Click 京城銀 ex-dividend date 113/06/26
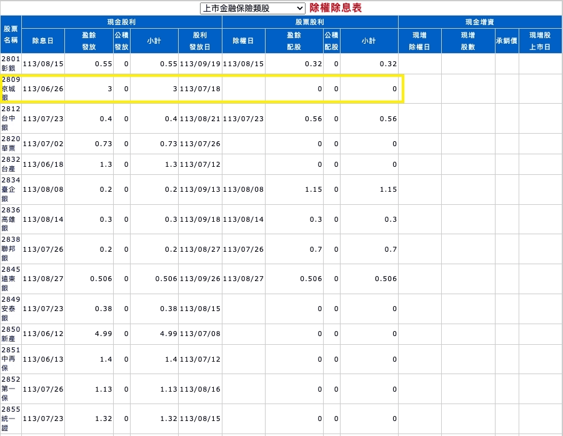This screenshot has width=563, height=436. coord(43,89)
